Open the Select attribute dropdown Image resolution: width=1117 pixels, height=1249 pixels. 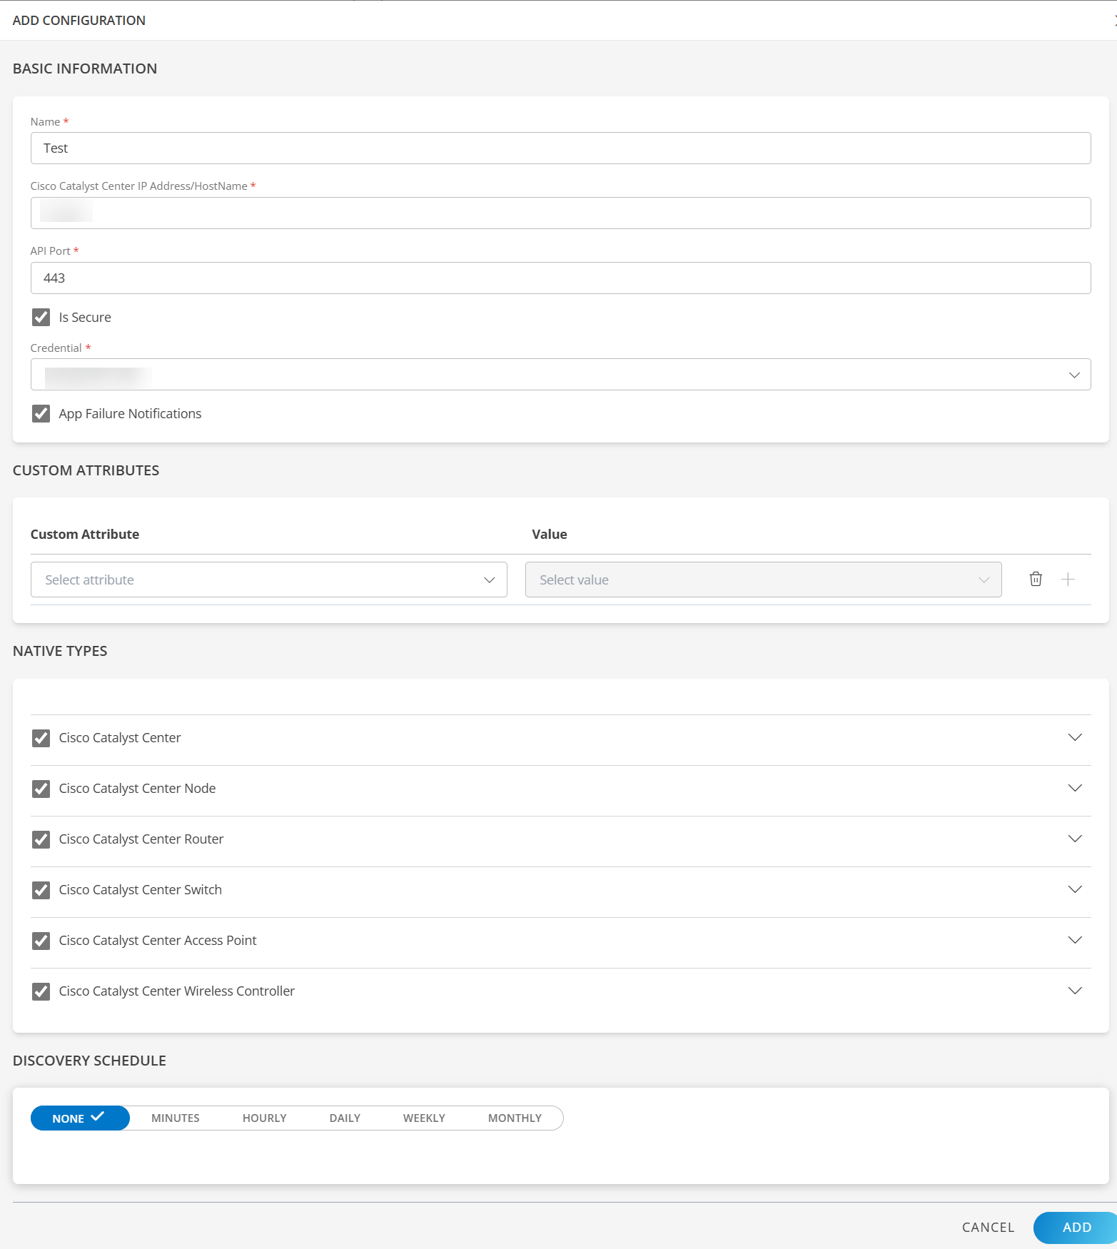[x=268, y=580]
